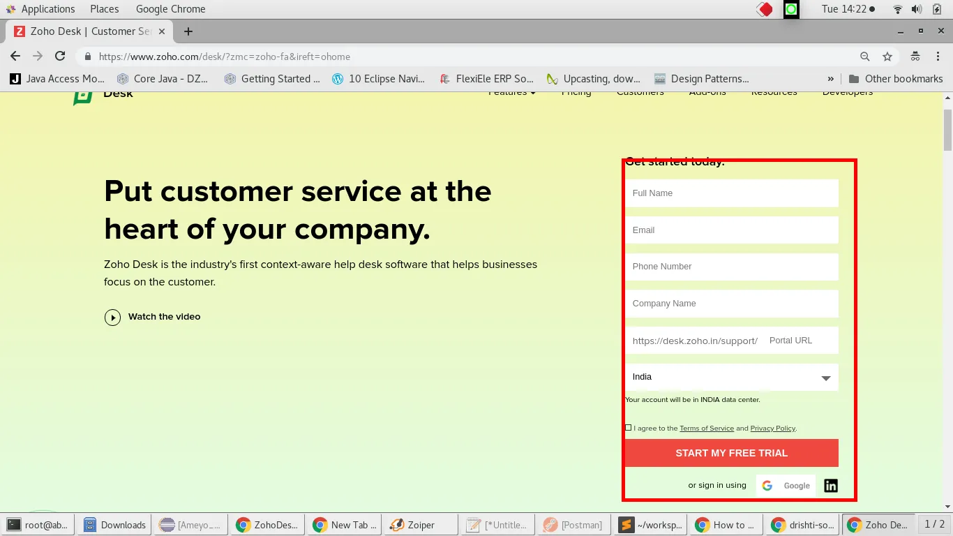Open the volume speaker icon in top bar
Viewport: 953px width, 536px height.
tap(917, 9)
